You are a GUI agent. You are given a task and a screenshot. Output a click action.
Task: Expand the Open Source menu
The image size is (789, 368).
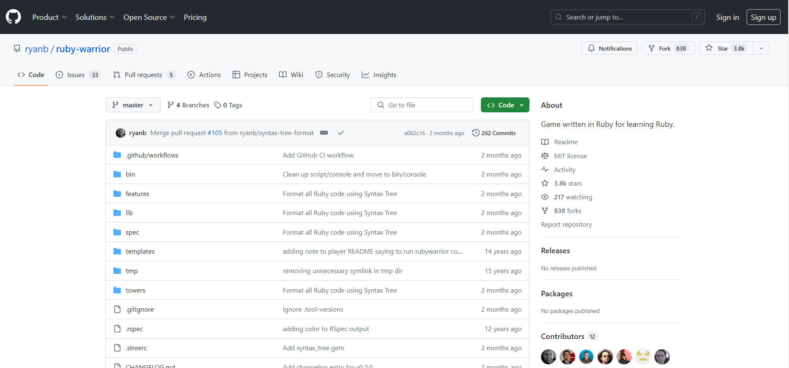click(149, 17)
